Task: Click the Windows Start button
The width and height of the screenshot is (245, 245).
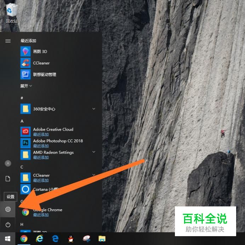Action: tap(7, 239)
